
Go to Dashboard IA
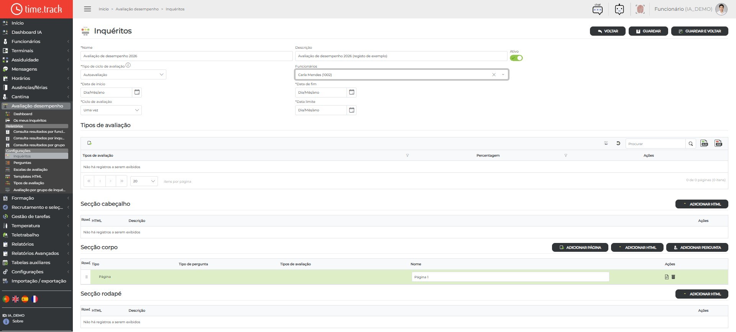pos(26,32)
